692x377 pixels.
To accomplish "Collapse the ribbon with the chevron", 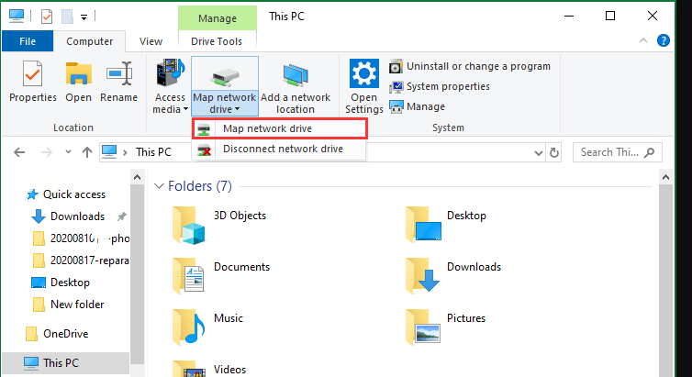I will pos(643,41).
